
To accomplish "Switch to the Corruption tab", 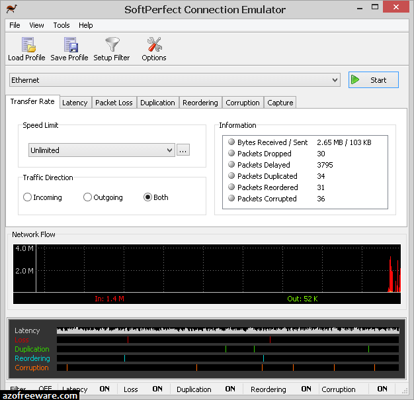I will tap(243, 103).
